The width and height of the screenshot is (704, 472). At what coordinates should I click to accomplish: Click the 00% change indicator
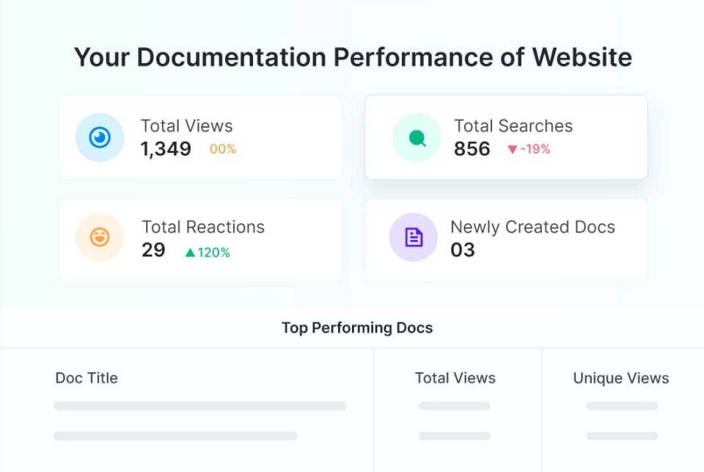(x=223, y=149)
